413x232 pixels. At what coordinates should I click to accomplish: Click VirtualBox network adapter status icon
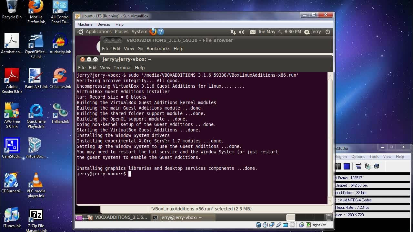(x=272, y=225)
